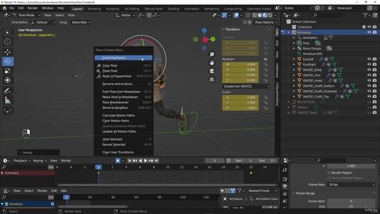380x214 pixels.
Task: Click the preview range clock icon
Action: click(x=228, y=160)
